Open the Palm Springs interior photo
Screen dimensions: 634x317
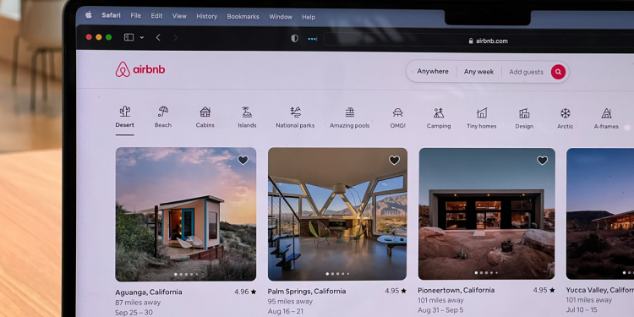(x=337, y=215)
